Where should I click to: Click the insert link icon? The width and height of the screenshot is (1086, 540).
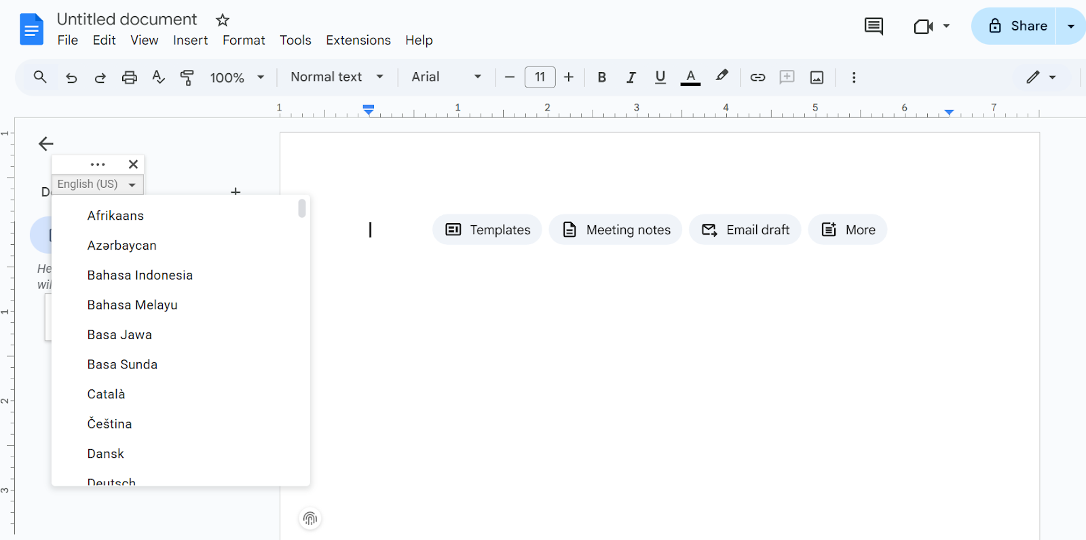point(757,77)
